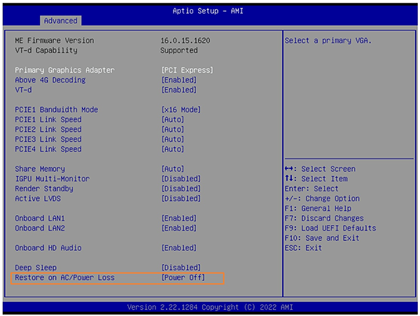This screenshot has height=316, width=420.
Task: Toggle Onboard HD Audio Enabled value
Action: 179,248
